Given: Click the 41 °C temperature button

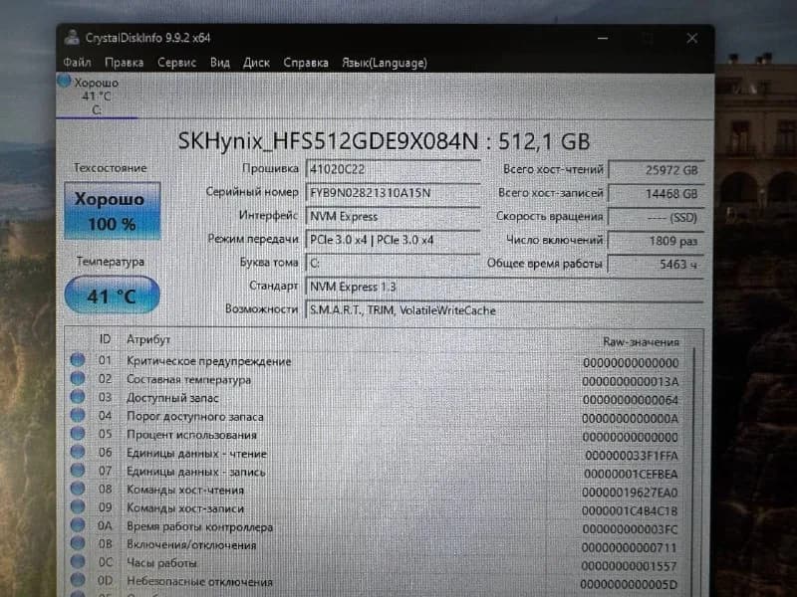Looking at the screenshot, I should pyautogui.click(x=113, y=296).
